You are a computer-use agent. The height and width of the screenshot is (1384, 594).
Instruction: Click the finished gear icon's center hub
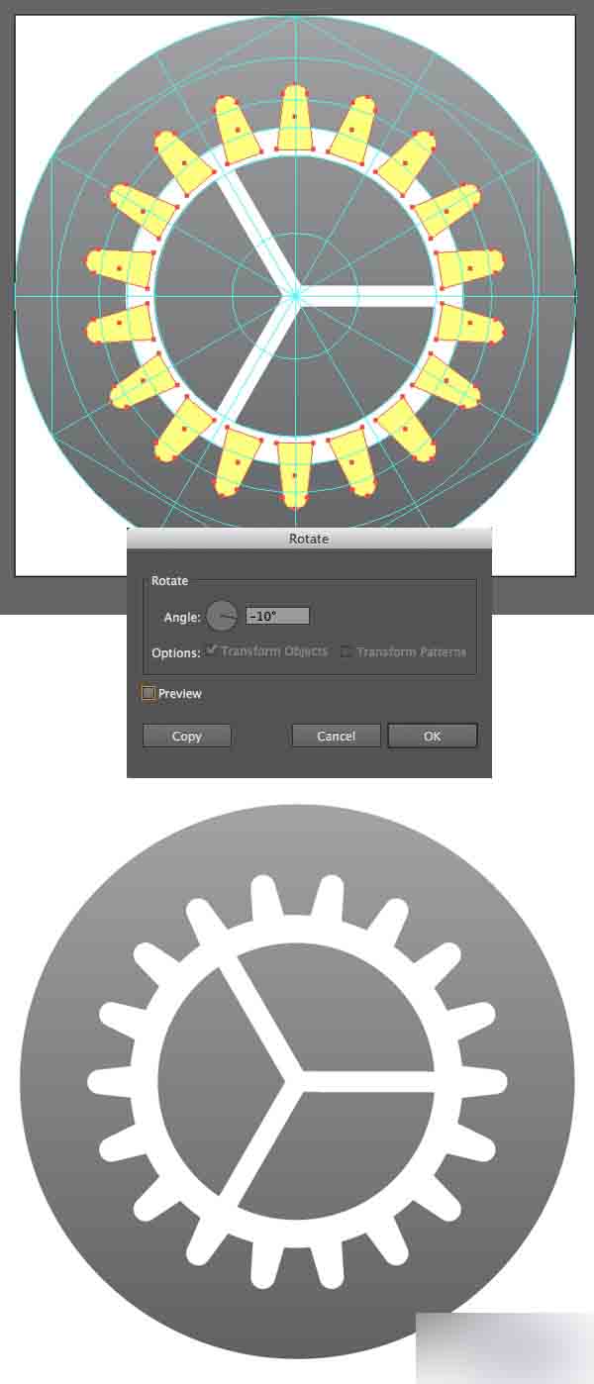[x=293, y=1080]
